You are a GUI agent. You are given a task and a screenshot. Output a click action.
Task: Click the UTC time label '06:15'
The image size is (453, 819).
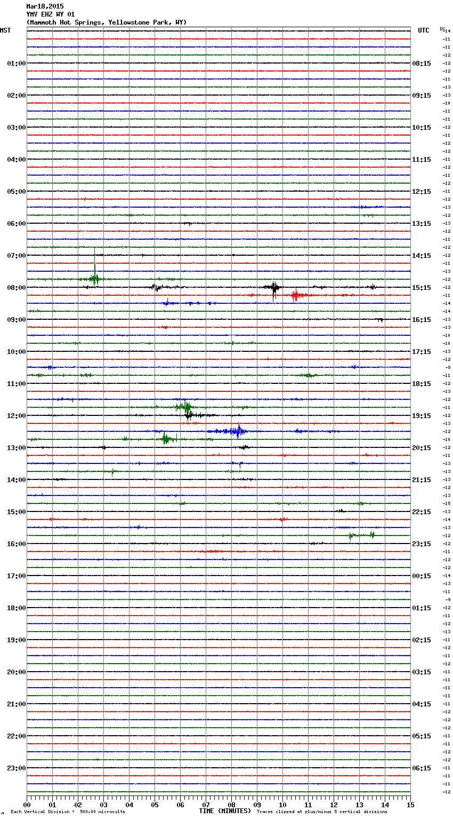[x=422, y=768]
